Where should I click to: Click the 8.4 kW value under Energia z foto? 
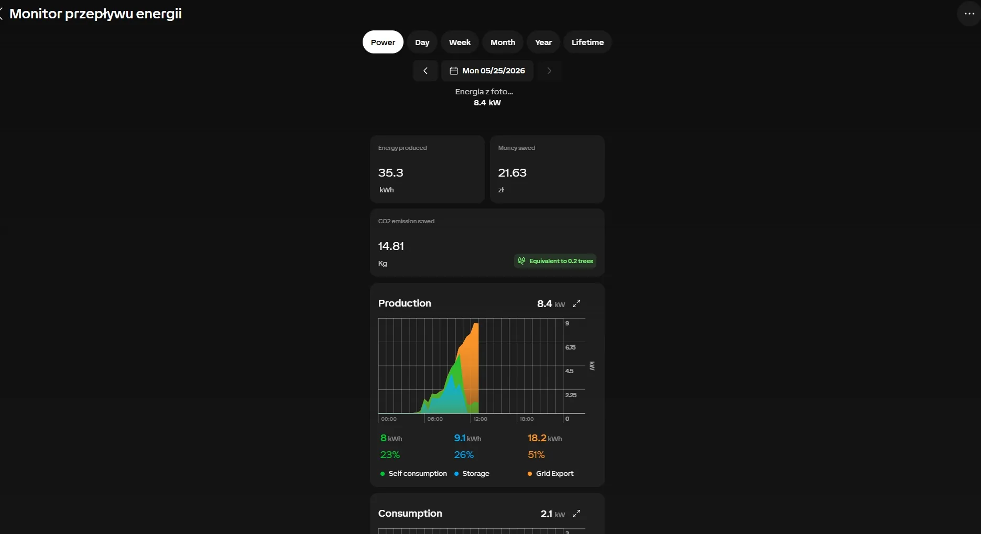(x=487, y=103)
